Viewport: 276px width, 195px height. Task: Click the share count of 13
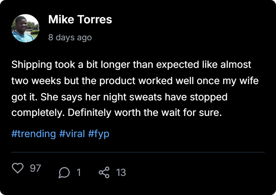[121, 172]
